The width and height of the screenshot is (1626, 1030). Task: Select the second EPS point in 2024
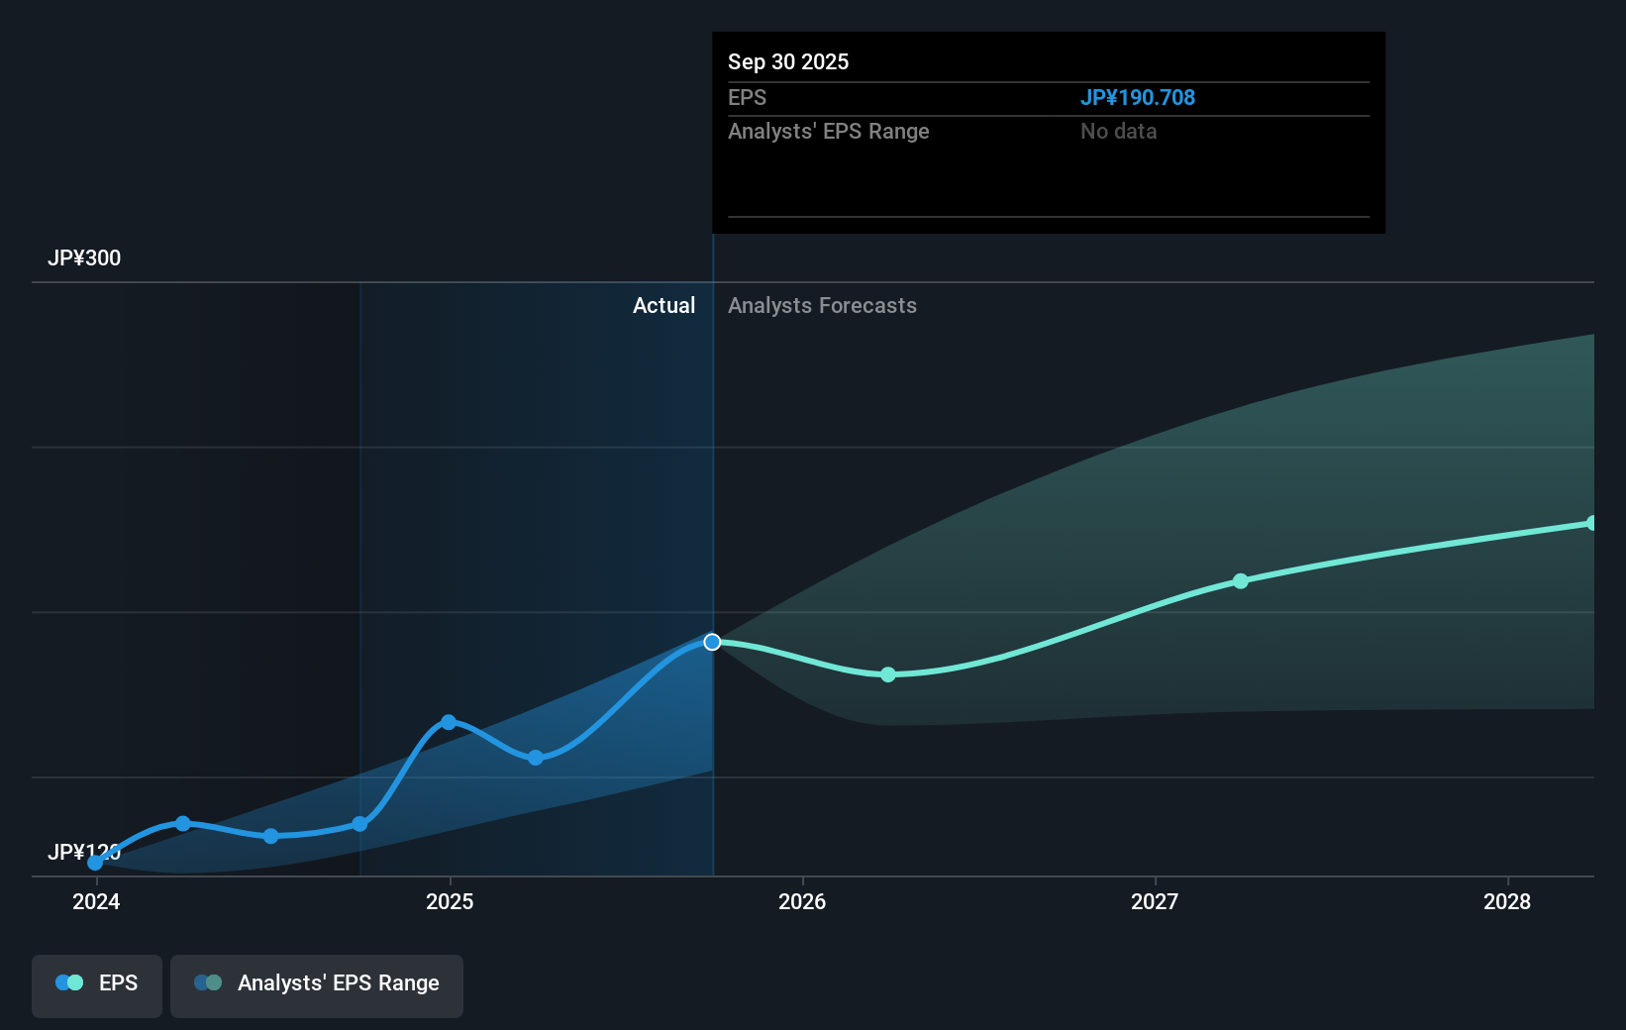tap(183, 823)
